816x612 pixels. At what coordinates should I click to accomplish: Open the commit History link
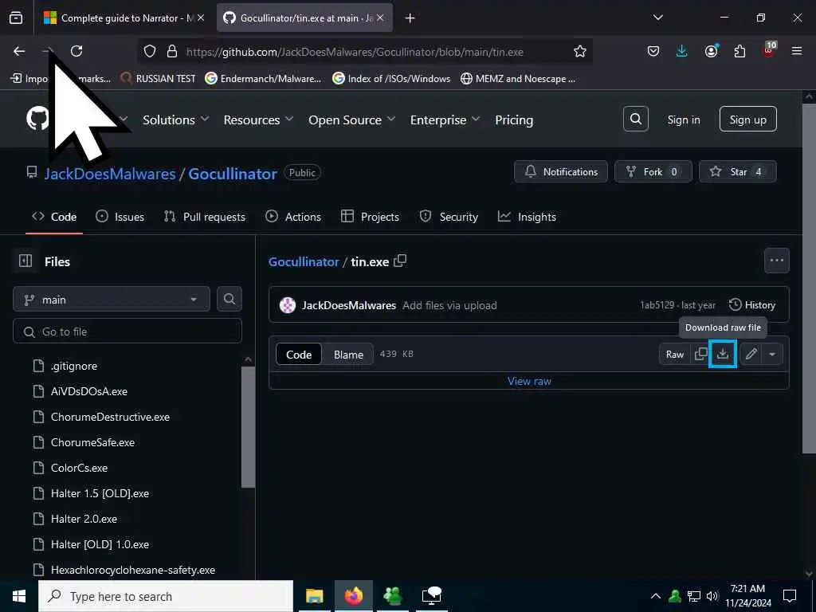[x=752, y=305]
